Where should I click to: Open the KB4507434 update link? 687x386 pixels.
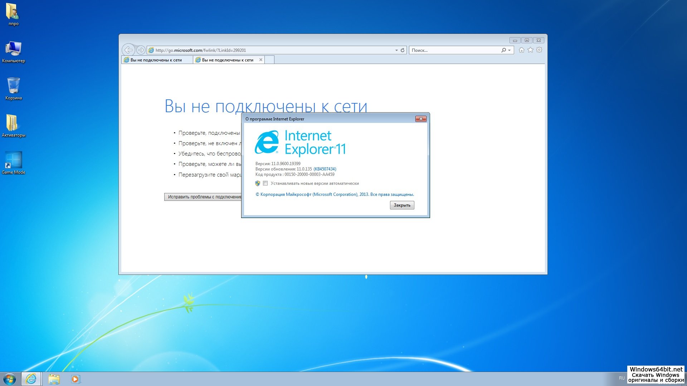pos(325,169)
